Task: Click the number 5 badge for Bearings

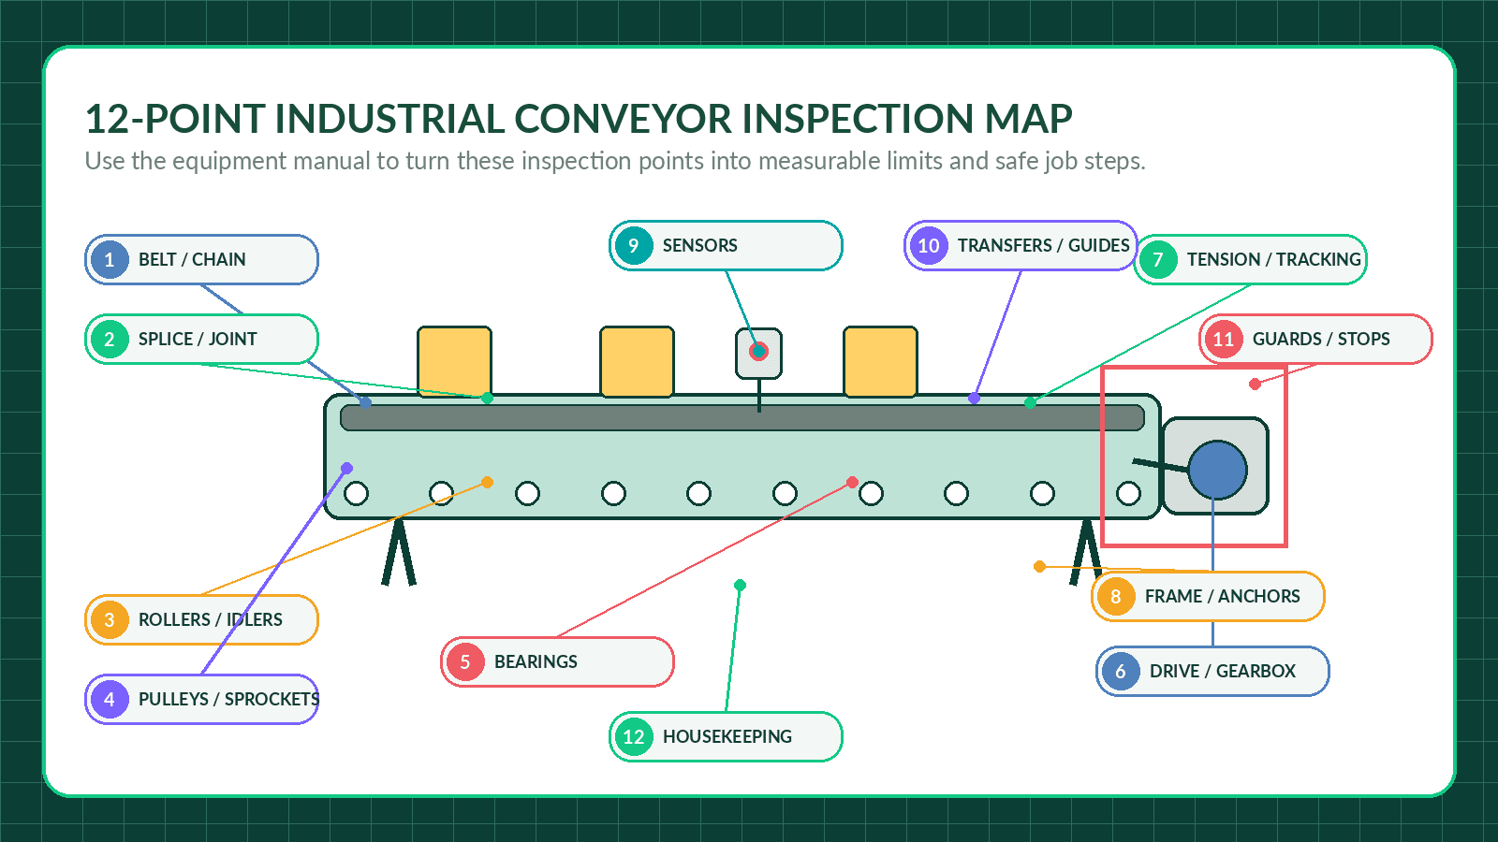Action: click(465, 661)
